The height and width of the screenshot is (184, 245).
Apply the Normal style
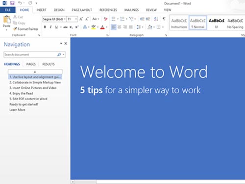[198, 23]
